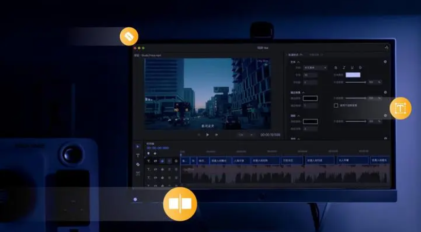This screenshot has width=421, height=232.
Task: Select the first track-style tab in properties panel
Action: (x=296, y=54)
